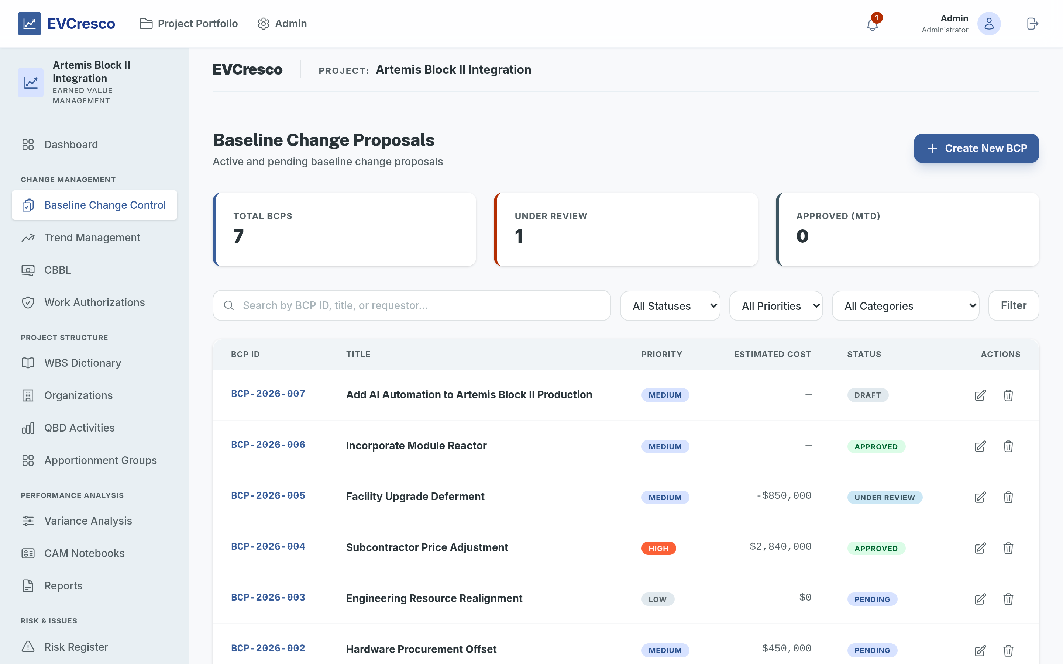Viewport: 1063px width, 664px height.
Task: Open BCP-2026-004 link
Action: (x=268, y=547)
